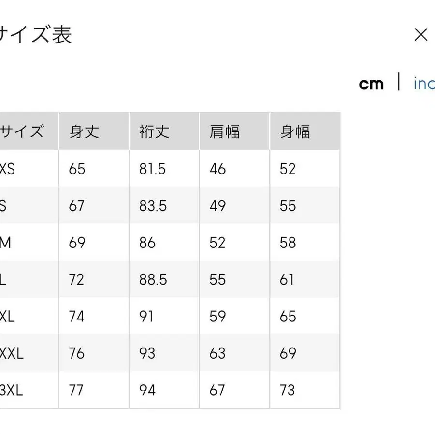The image size is (435, 435).
Task: Select the サイズ column header
Action: (22, 130)
